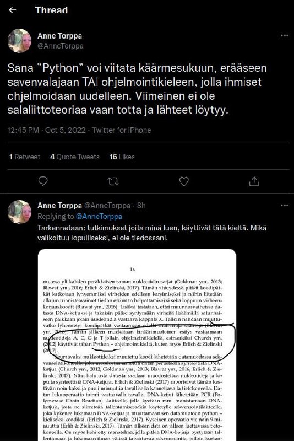Open the @AnneTorppa mention in Replying to

coord(99,216)
